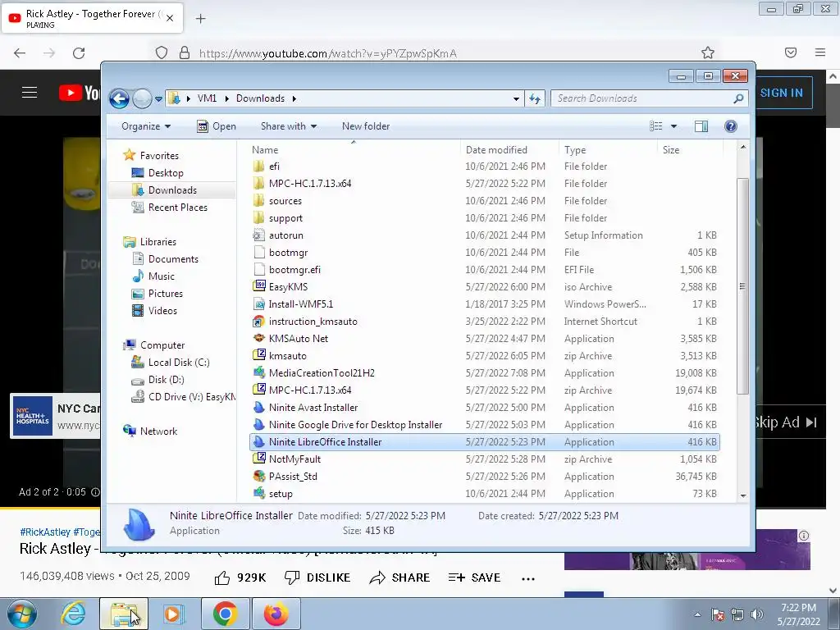840x630 pixels.
Task: Open Firefox application menu hamburger
Action: pyautogui.click(x=820, y=52)
